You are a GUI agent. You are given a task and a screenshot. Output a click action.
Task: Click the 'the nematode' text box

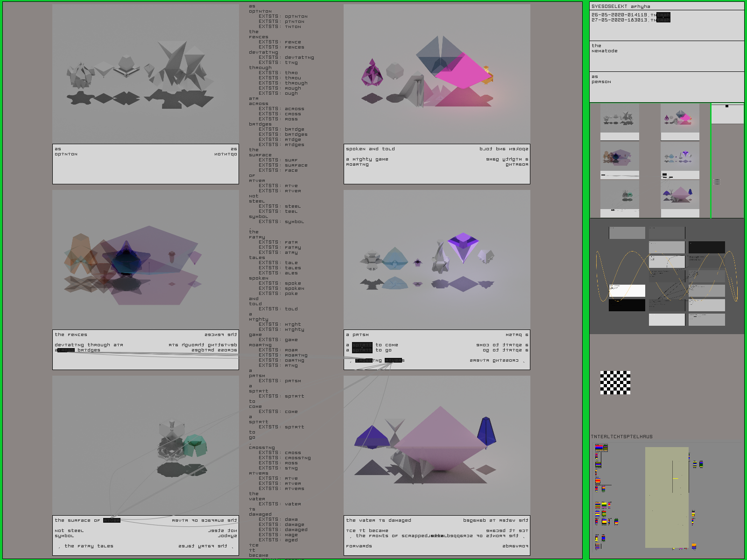(x=666, y=56)
